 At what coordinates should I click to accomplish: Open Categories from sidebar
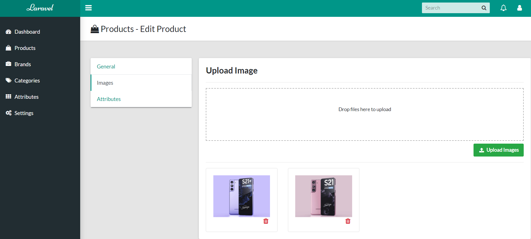(40, 81)
